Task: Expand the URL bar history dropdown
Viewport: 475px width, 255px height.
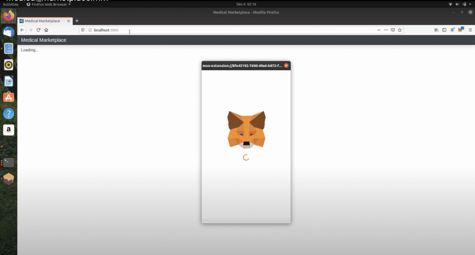Action: [x=378, y=30]
